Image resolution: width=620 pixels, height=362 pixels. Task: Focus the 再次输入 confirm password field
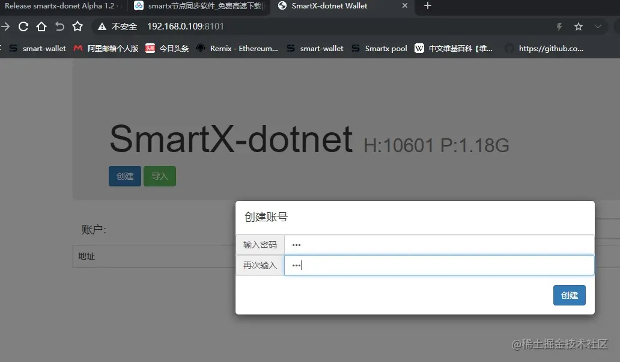[x=439, y=265]
